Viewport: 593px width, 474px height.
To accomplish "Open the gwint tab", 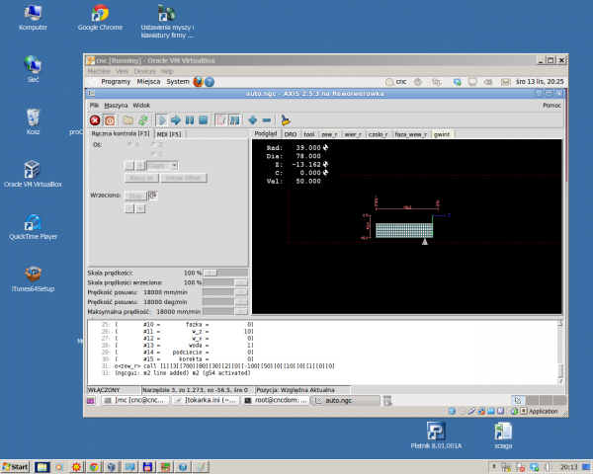I will click(x=442, y=134).
